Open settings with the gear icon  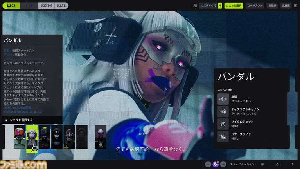(277, 164)
